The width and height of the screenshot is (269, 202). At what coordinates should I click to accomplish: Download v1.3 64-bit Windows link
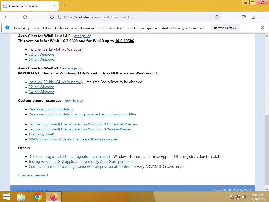[41, 92]
